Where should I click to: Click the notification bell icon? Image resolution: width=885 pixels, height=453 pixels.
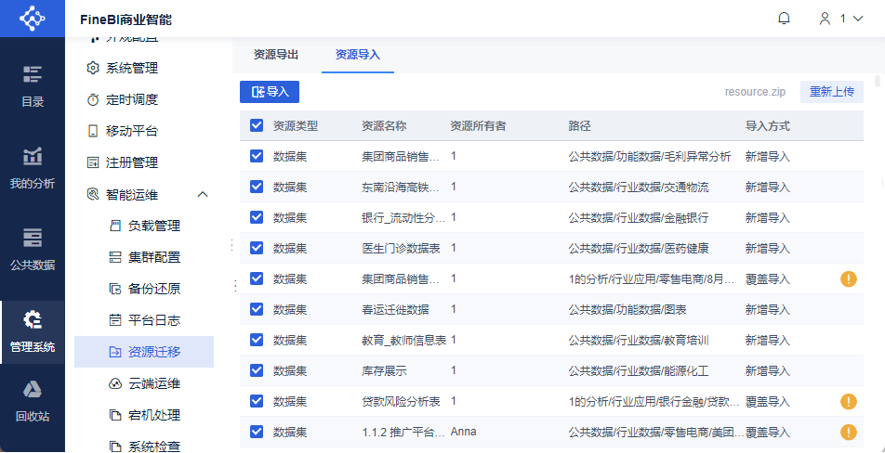pyautogui.click(x=784, y=19)
